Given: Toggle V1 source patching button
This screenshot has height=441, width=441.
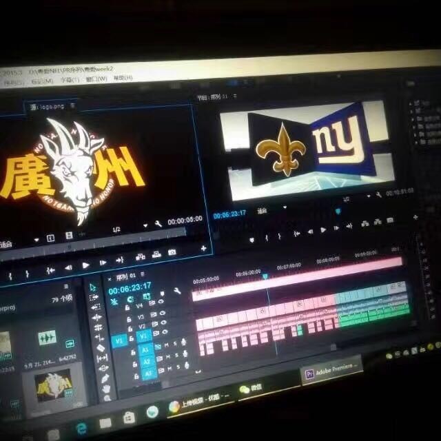Looking at the screenshot, I should point(119,341).
